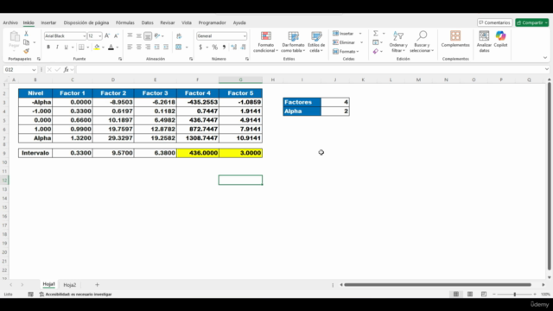Open the Fórmulas ribbon tab
553x311 pixels.
point(125,22)
